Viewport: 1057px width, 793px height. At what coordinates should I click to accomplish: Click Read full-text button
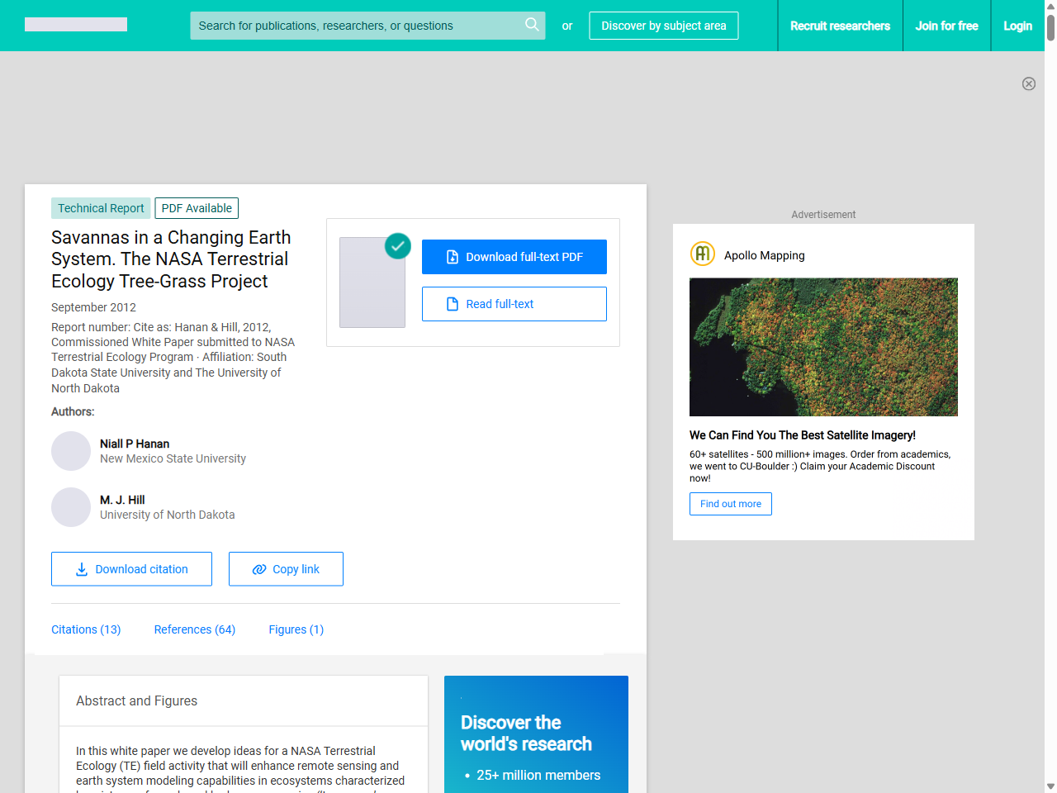tap(514, 304)
